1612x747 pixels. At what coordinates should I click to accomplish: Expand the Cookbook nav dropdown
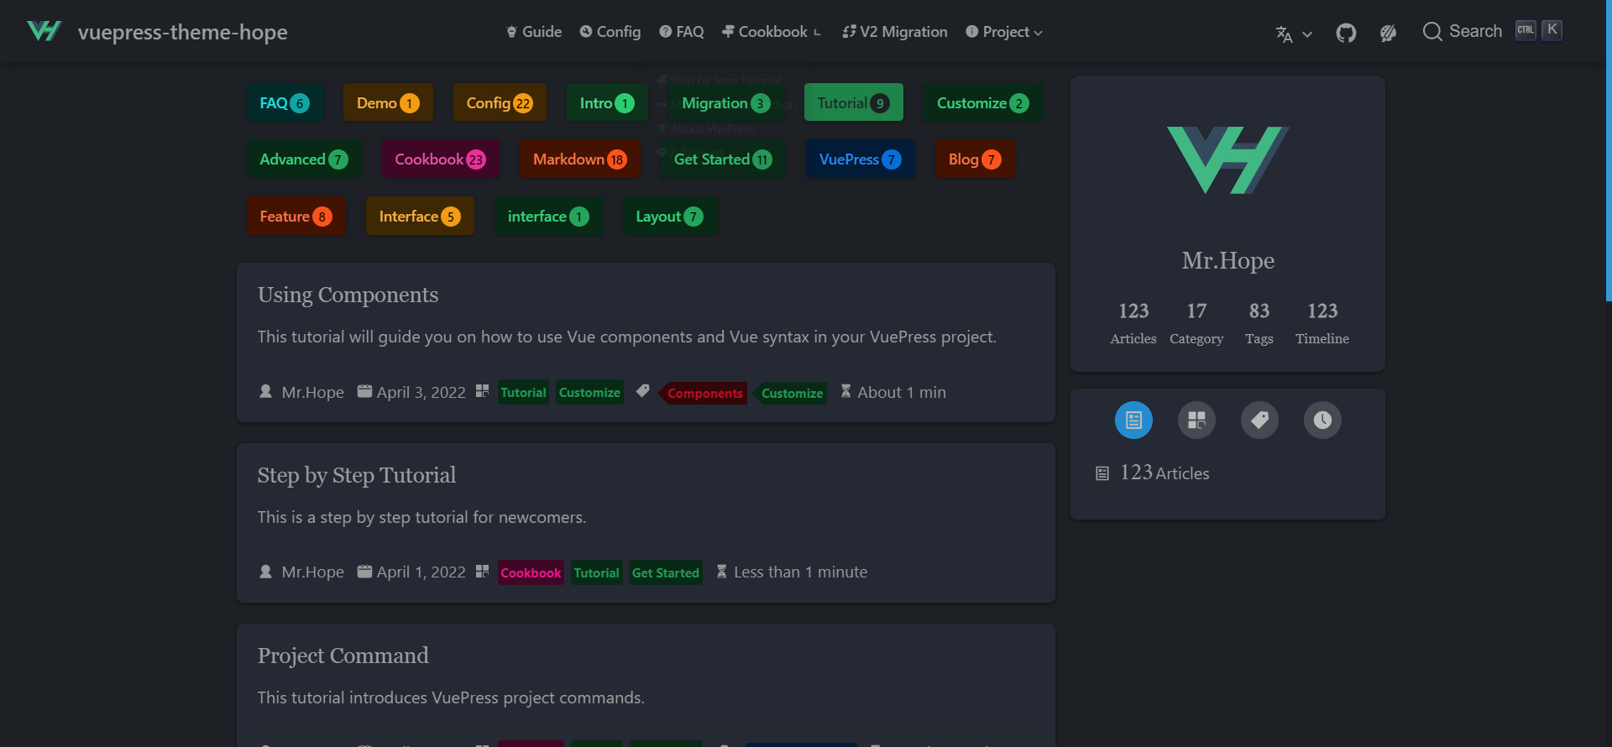click(772, 32)
